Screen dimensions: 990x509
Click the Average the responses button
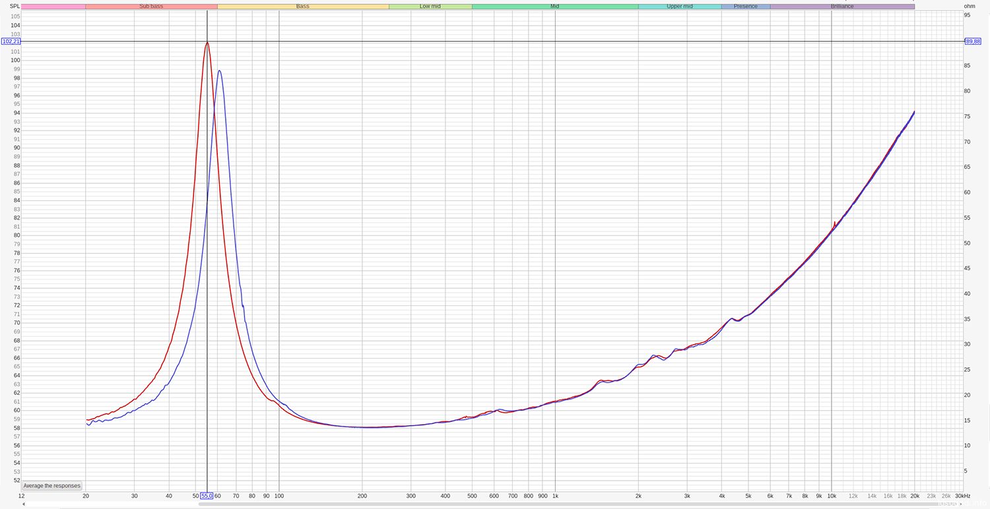click(52, 486)
